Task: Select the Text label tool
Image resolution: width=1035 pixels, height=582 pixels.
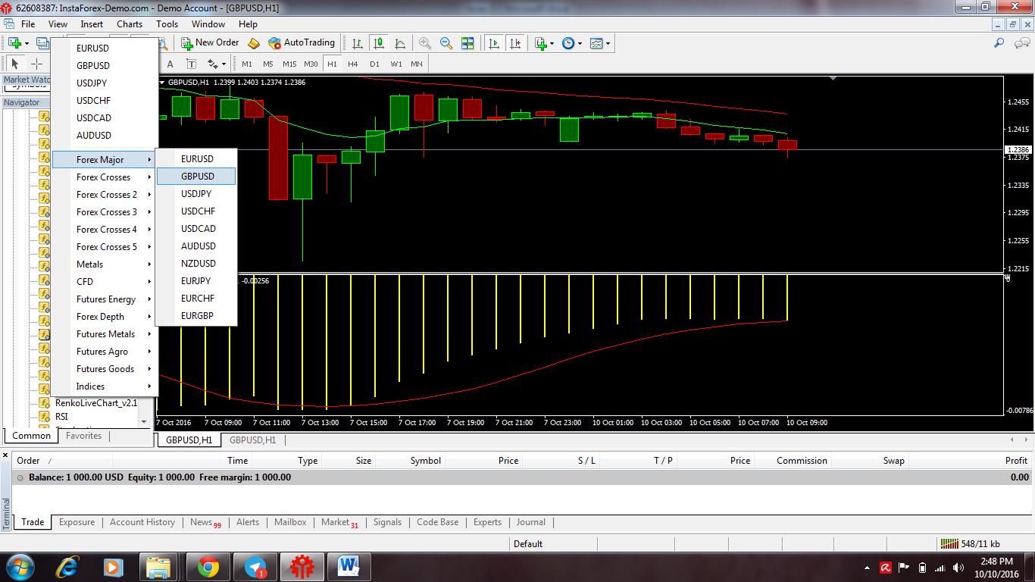Action: pos(191,64)
